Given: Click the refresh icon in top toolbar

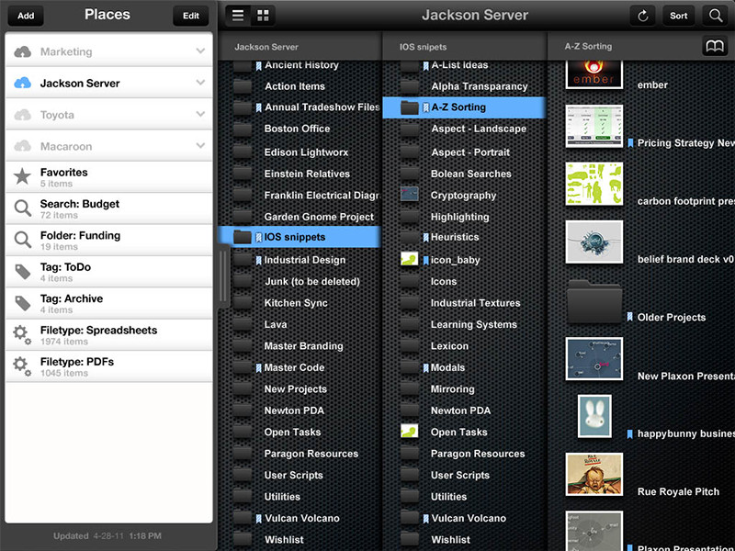Looking at the screenshot, I should point(642,16).
